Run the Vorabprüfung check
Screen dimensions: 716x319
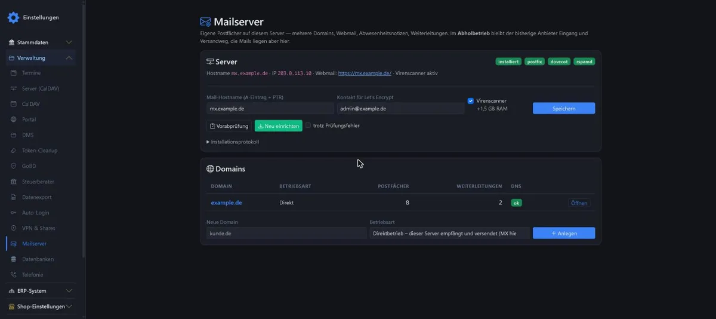pos(229,126)
